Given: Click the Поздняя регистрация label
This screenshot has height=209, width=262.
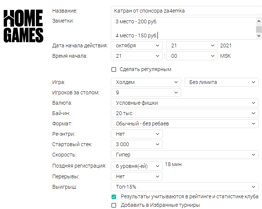Looking at the screenshot, I should point(79,166).
